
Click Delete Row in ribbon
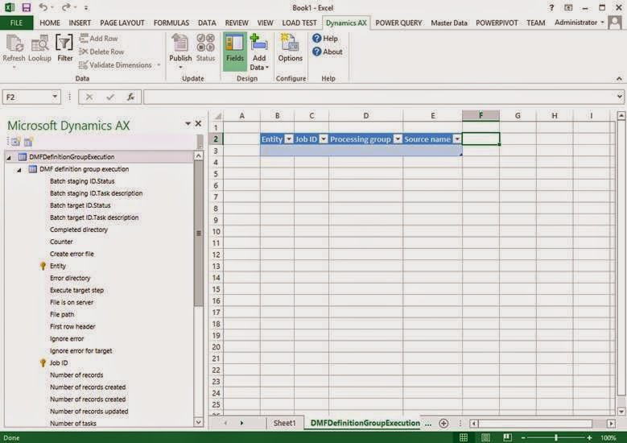101,52
